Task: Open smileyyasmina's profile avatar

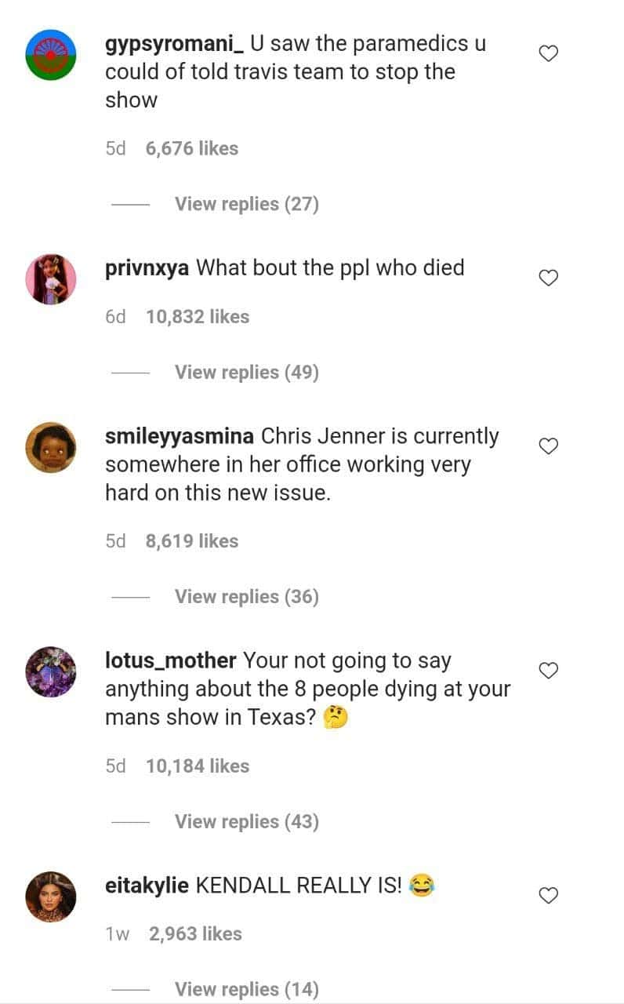Action: click(51, 447)
